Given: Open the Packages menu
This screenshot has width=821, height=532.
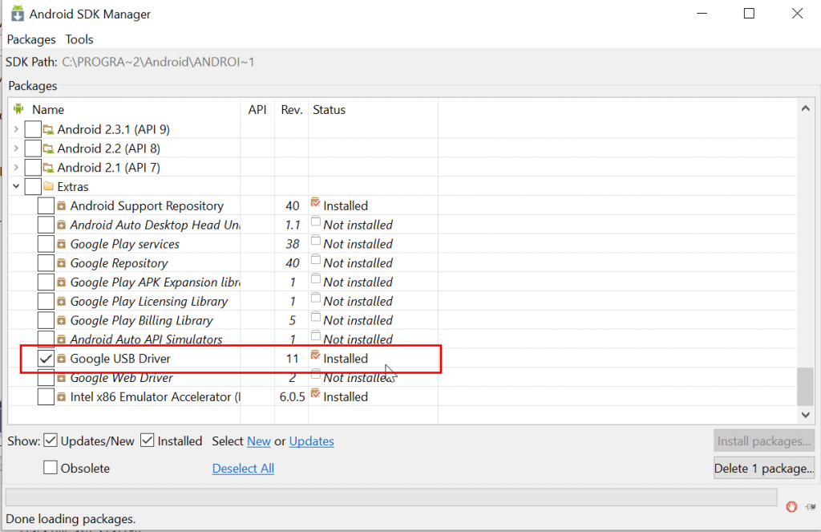Looking at the screenshot, I should click(x=31, y=39).
